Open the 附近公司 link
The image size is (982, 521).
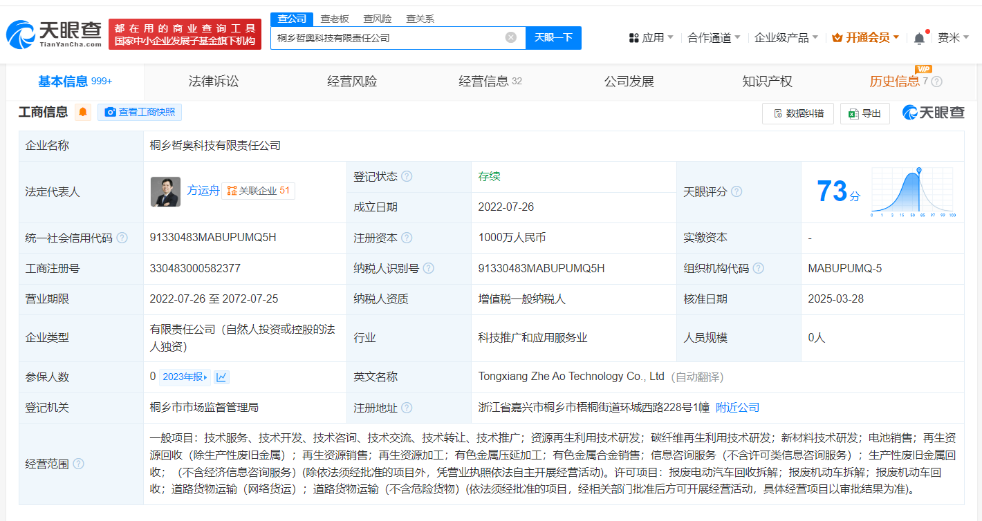tap(737, 408)
